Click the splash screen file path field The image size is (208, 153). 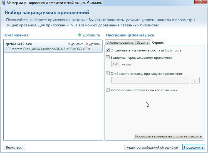coord(150,80)
